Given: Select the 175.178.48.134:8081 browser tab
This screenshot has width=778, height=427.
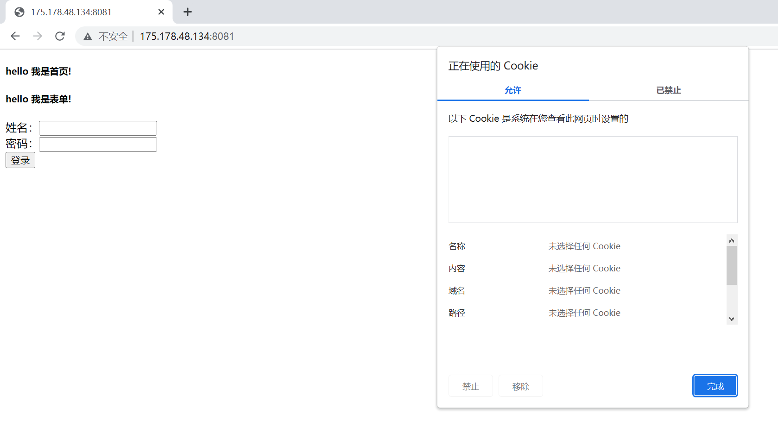Looking at the screenshot, I should pyautogui.click(x=89, y=12).
